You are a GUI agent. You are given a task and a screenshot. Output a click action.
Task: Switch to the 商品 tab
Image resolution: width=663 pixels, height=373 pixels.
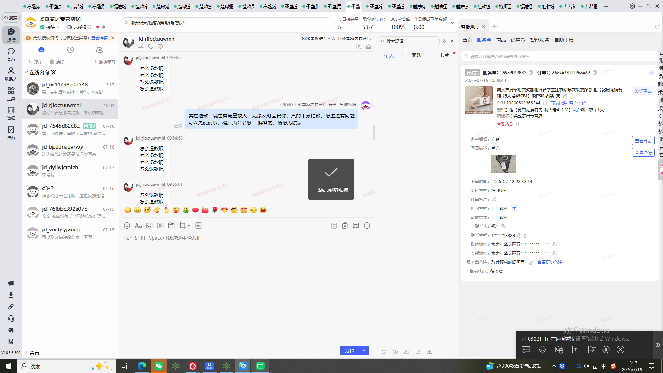point(501,40)
